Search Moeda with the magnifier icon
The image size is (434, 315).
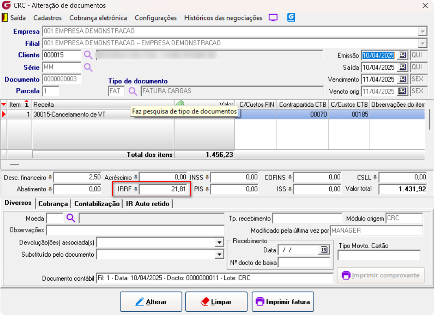pos(71,218)
